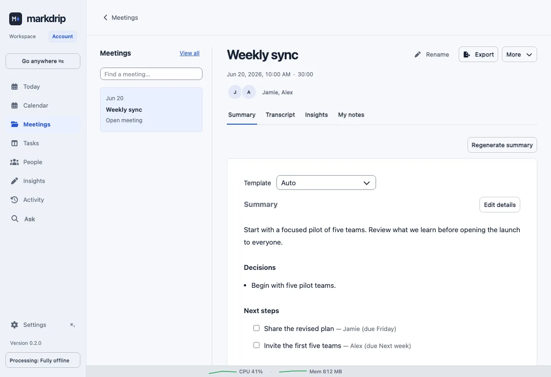Open the Tasks board icon
Image resolution: width=551 pixels, height=377 pixels.
click(x=15, y=143)
